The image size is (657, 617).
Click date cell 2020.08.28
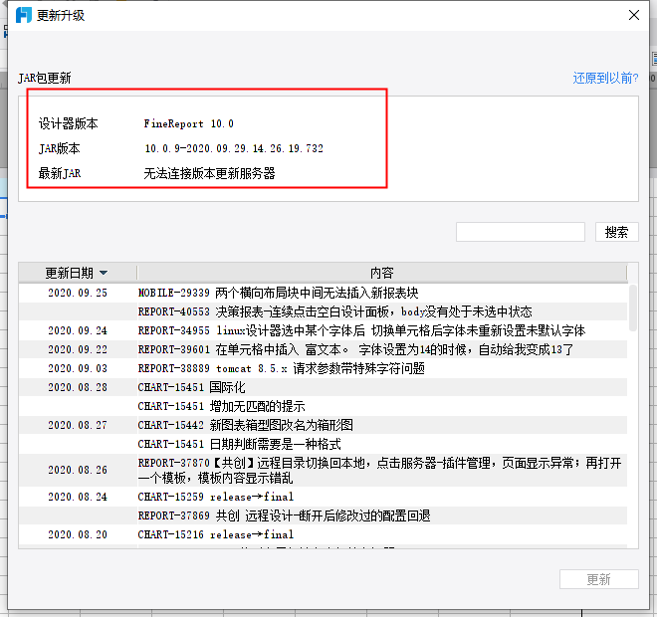click(x=78, y=387)
